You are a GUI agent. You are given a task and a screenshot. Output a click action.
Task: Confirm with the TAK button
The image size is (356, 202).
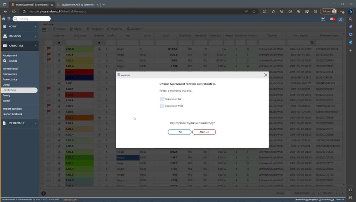(179, 132)
